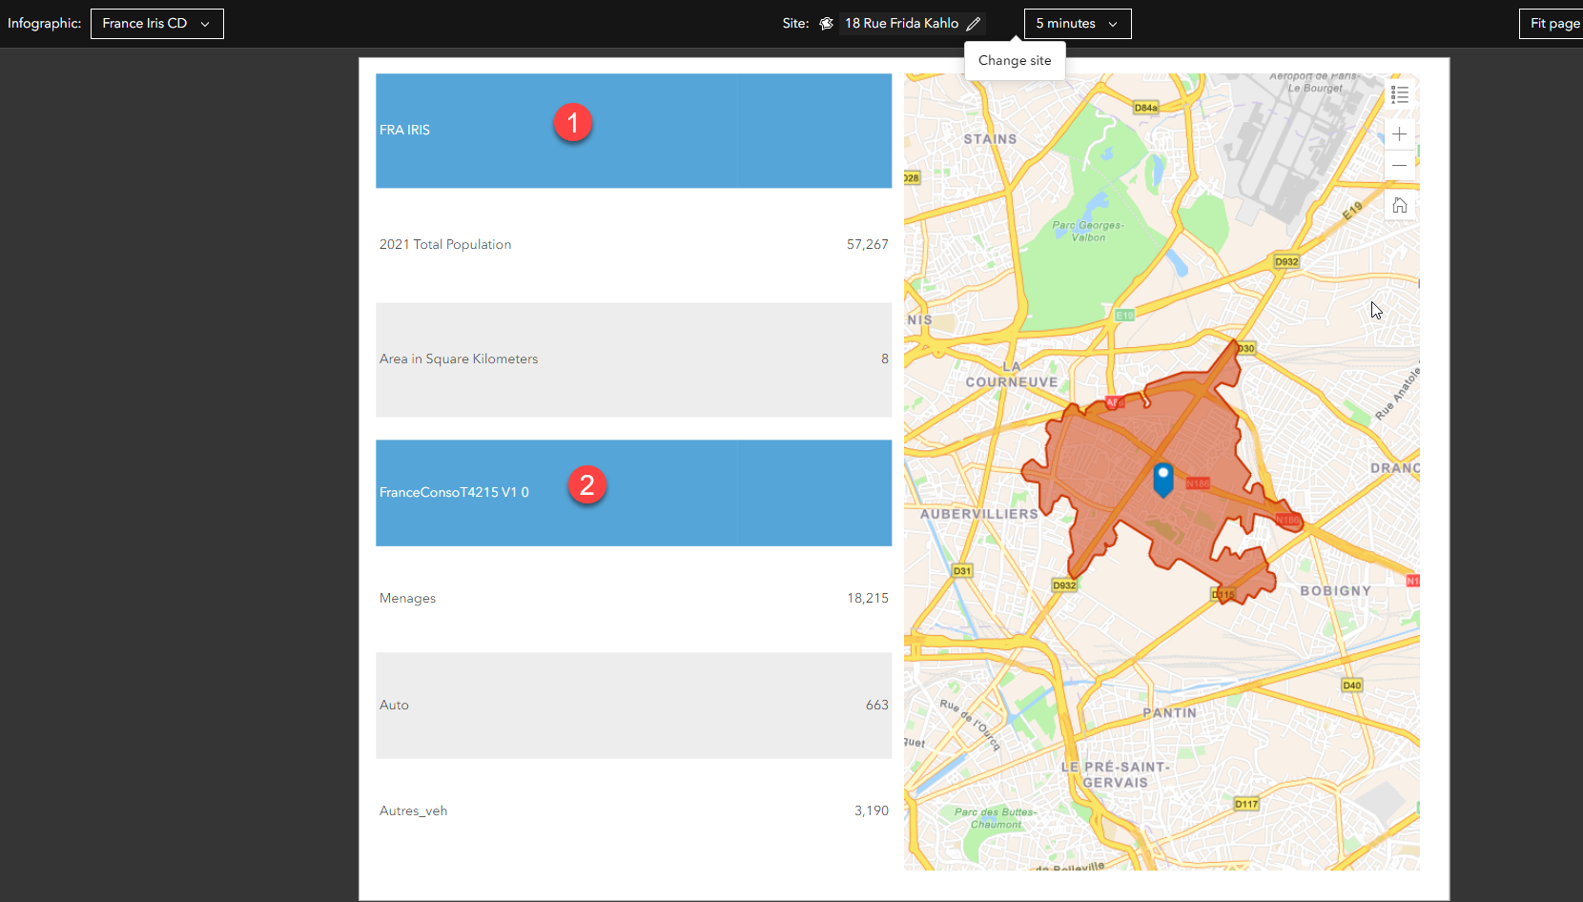Click the chevron next to France Iris CD
This screenshot has height=902, width=1583.
point(206,23)
